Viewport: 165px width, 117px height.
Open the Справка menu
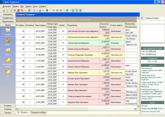[42, 7]
